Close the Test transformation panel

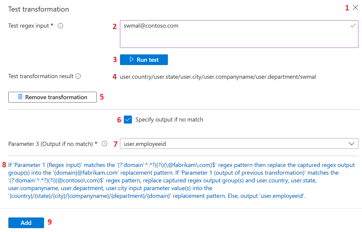click(x=355, y=8)
